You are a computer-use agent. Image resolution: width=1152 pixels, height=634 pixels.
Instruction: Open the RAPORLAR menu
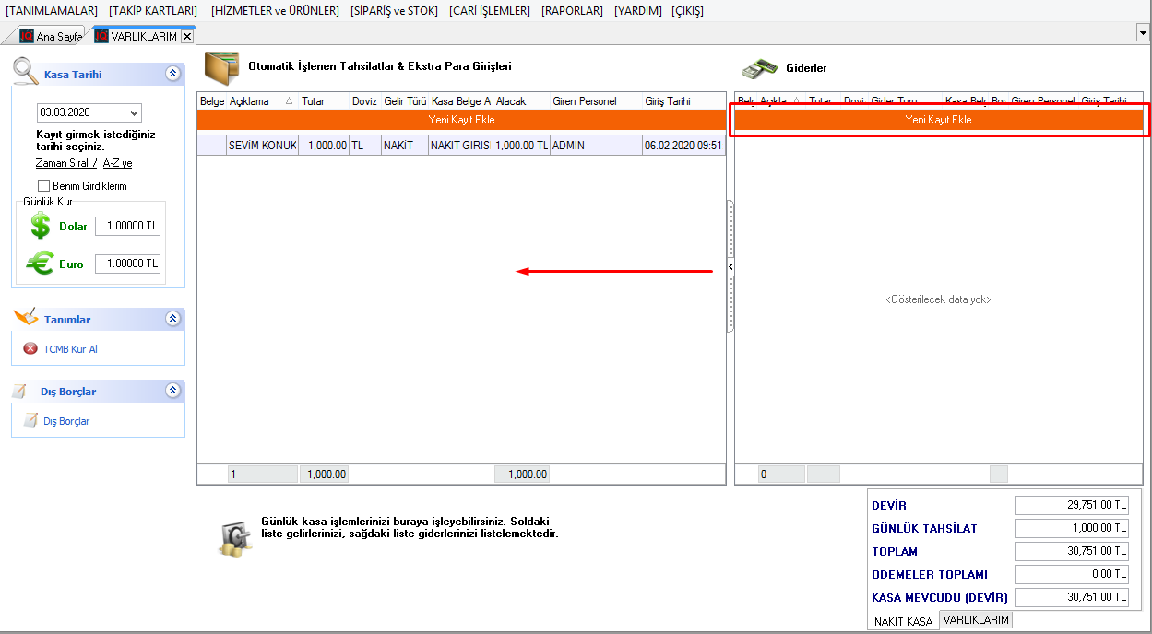point(572,11)
